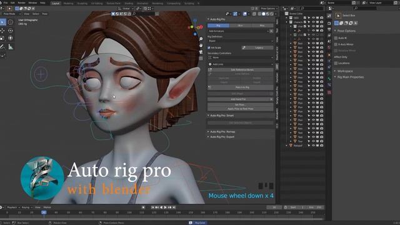Select the Scale tool in viewport toolbar

[x=2, y=38]
